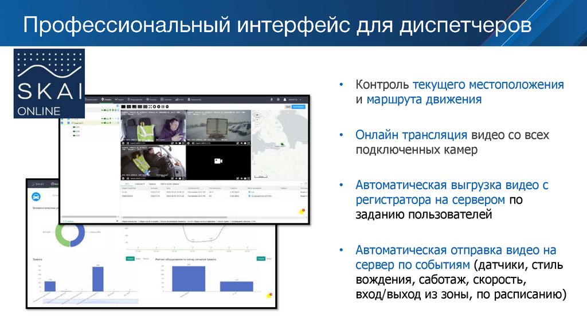Viewport: 587px width, 329px height.
Task: Click the download icon in the dark header
Action: [271, 100]
